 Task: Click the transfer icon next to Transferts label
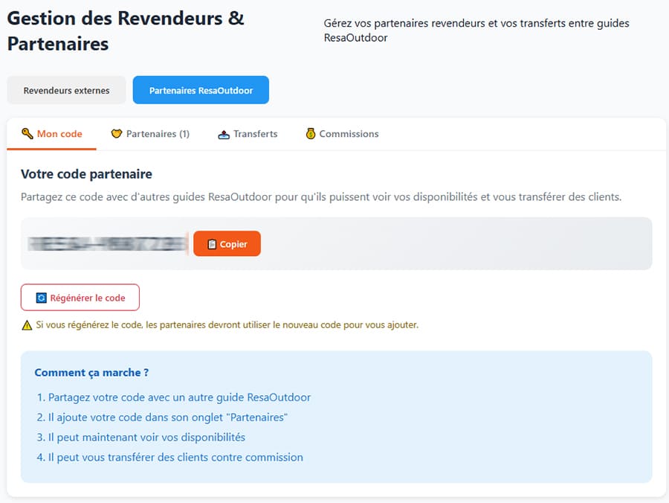[x=223, y=134]
